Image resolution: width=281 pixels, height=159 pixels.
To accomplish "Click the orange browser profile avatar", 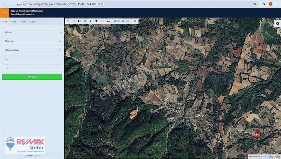I will pos(270,4).
